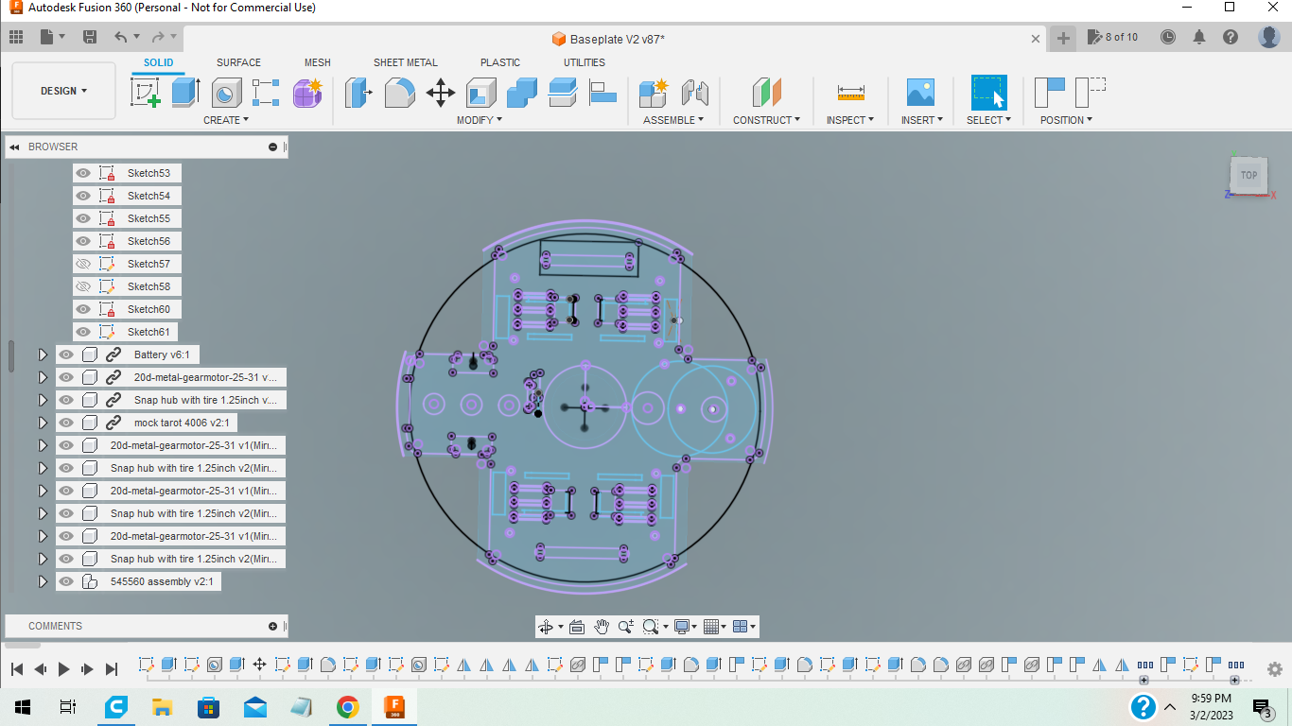Open the ASSEMBLE dropdown menu
This screenshot has height=726, width=1292.
tap(674, 120)
